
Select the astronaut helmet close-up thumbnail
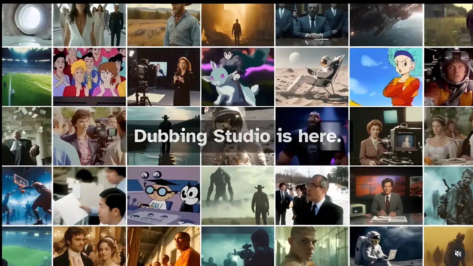coord(238,136)
